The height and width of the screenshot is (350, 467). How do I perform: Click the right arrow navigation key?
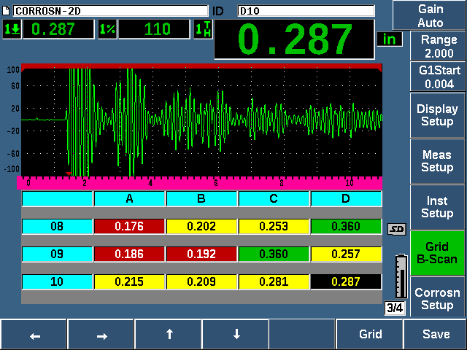[x=101, y=335]
